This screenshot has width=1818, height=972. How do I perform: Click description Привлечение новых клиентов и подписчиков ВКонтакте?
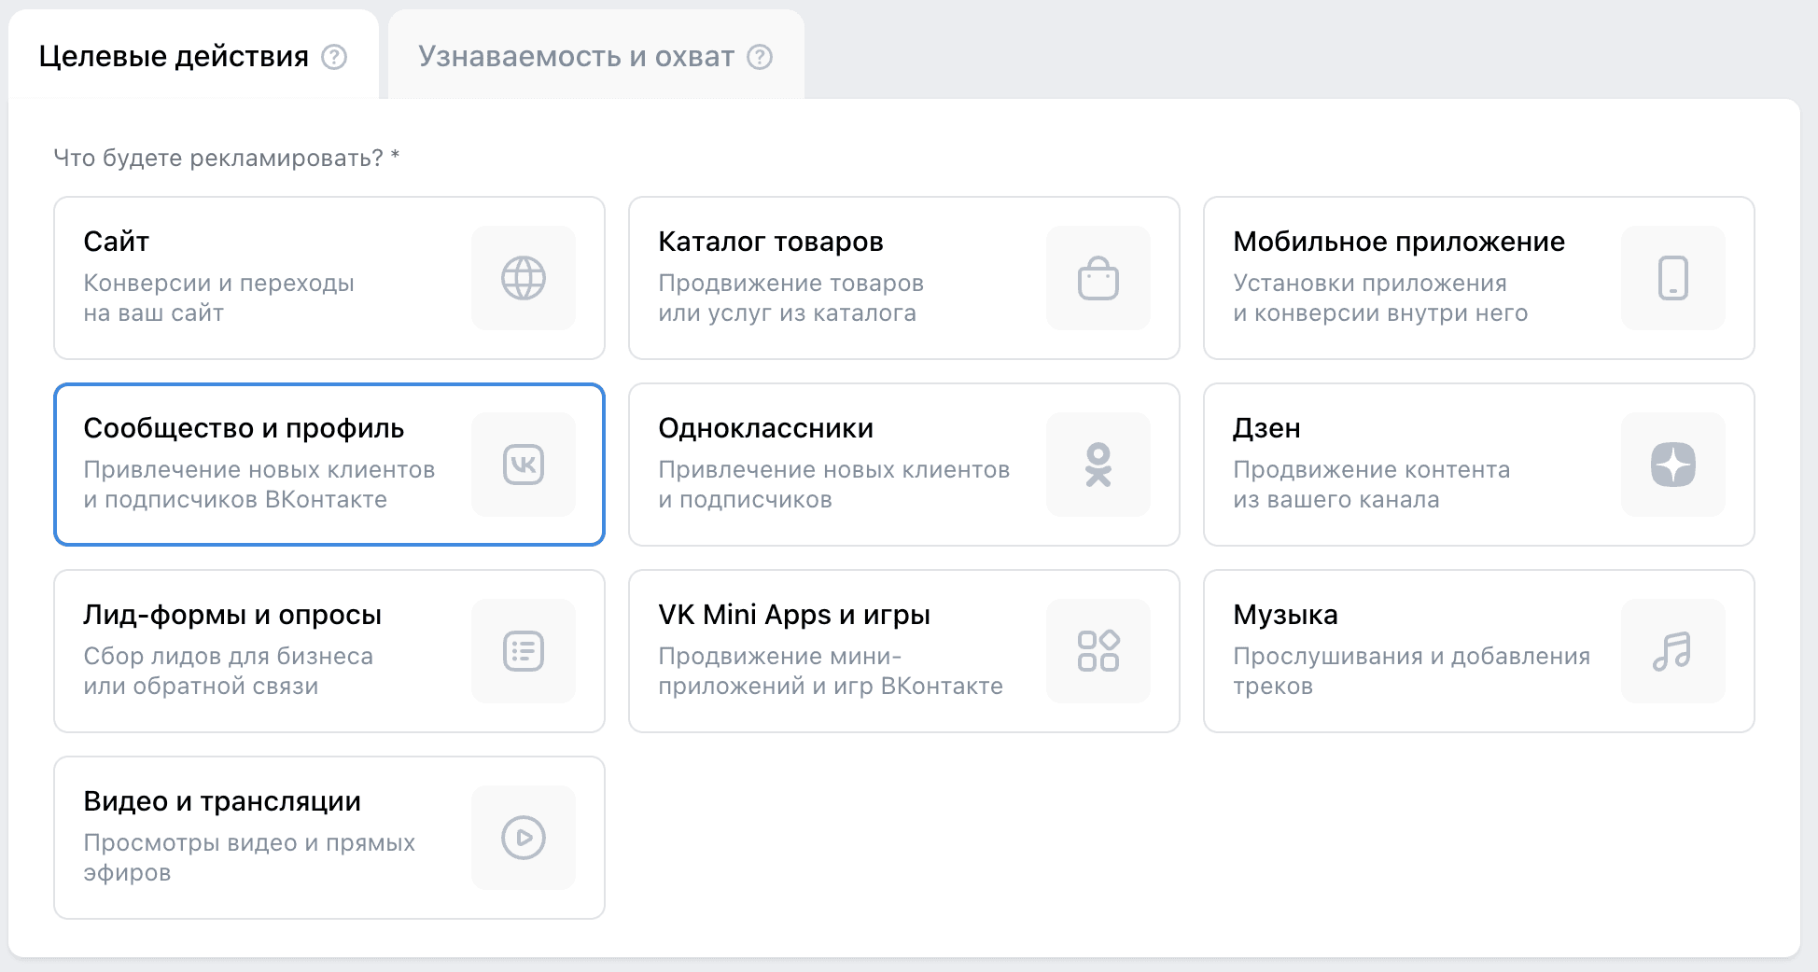[x=259, y=484]
